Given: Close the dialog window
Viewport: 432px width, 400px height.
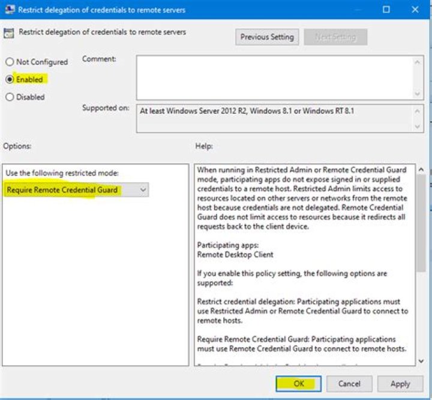Looking at the screenshot, I should pyautogui.click(x=415, y=10).
